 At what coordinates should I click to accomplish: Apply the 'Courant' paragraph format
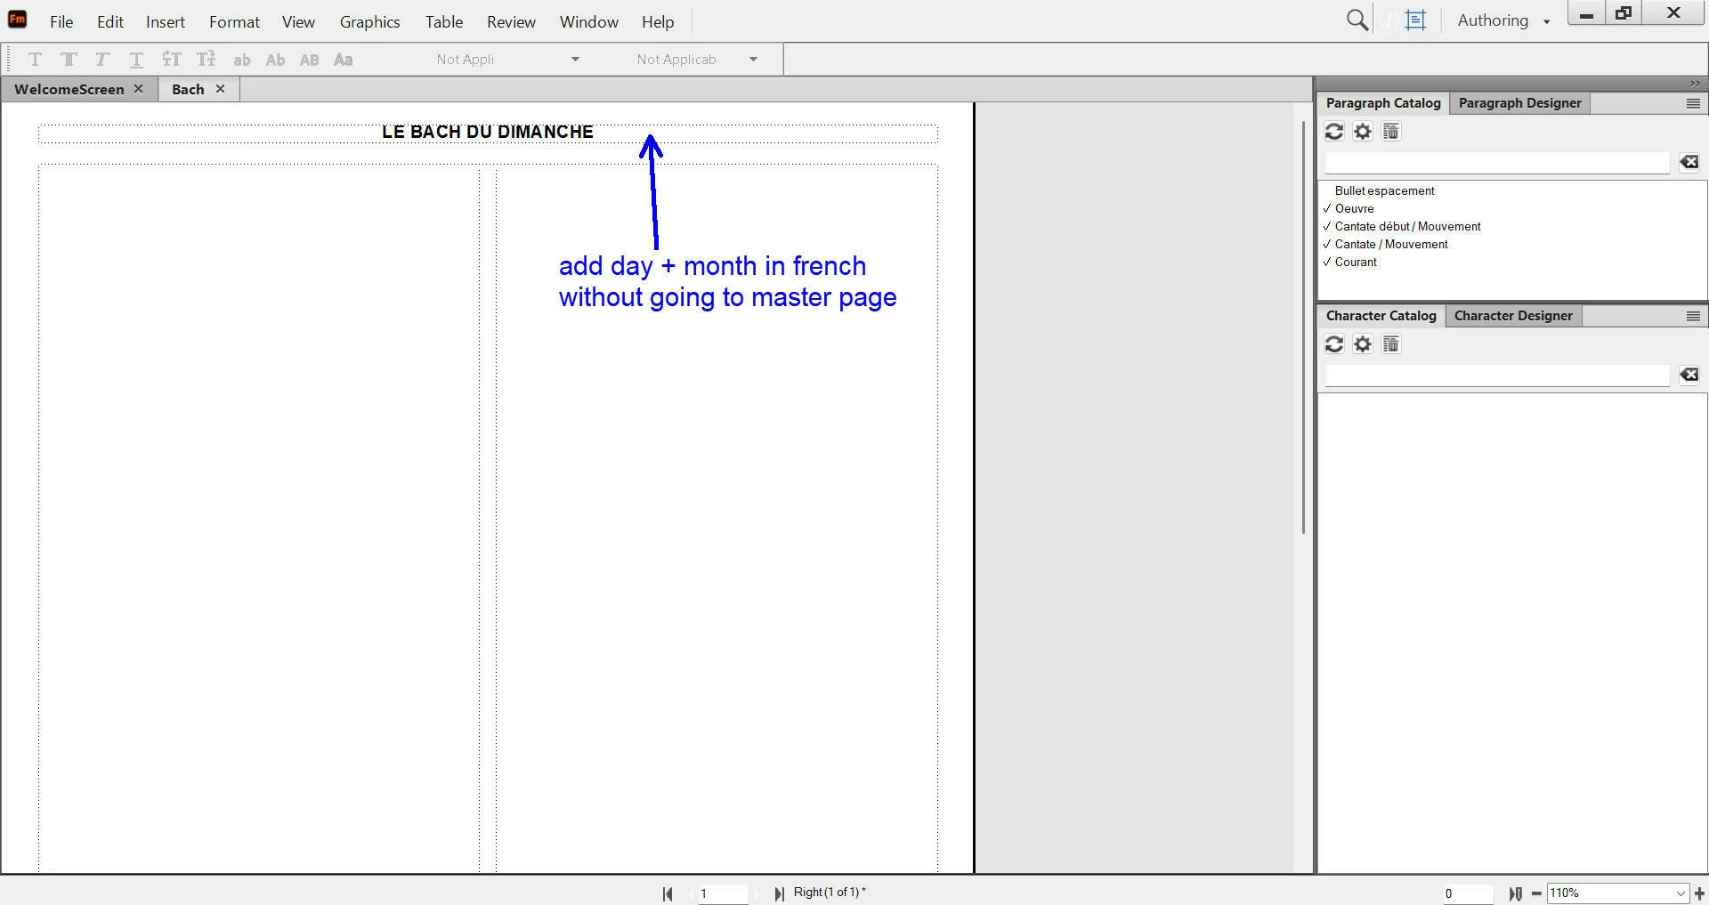point(1356,262)
